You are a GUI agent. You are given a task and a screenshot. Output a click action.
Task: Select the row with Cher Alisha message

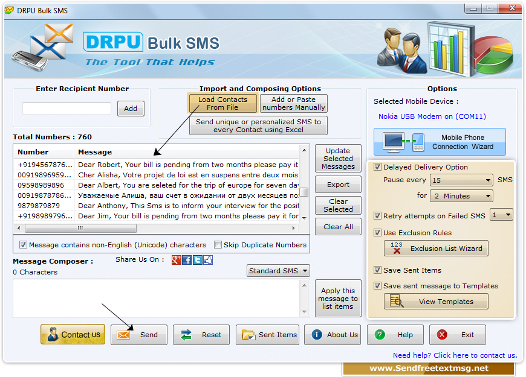157,175
